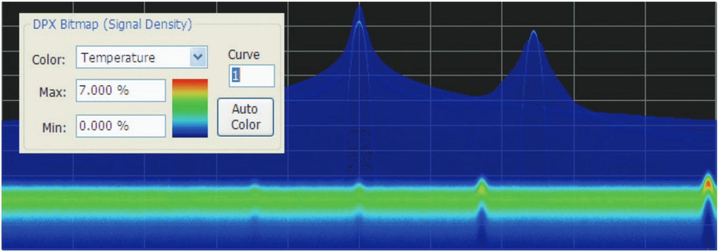Viewport: 719px width, 252px height.
Task: Click the DPX Bitmap (Signal Density) title
Action: 112,25
